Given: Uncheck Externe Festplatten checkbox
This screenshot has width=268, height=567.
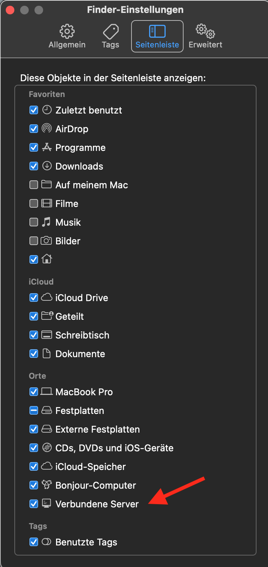Looking at the screenshot, I should point(34,429).
